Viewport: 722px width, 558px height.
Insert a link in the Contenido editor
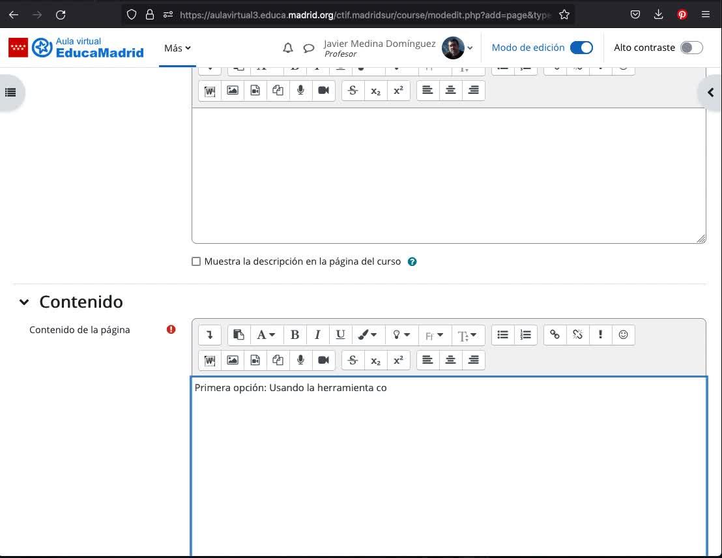pyautogui.click(x=555, y=335)
